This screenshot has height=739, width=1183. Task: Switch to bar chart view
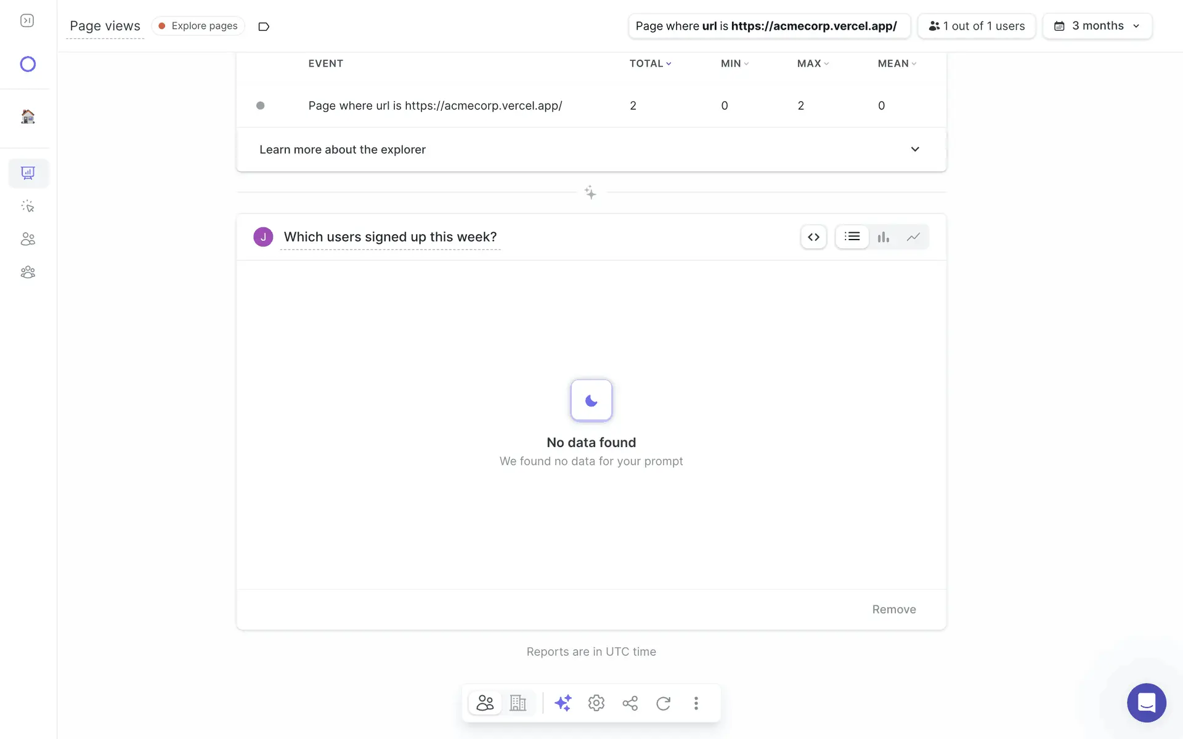883,236
